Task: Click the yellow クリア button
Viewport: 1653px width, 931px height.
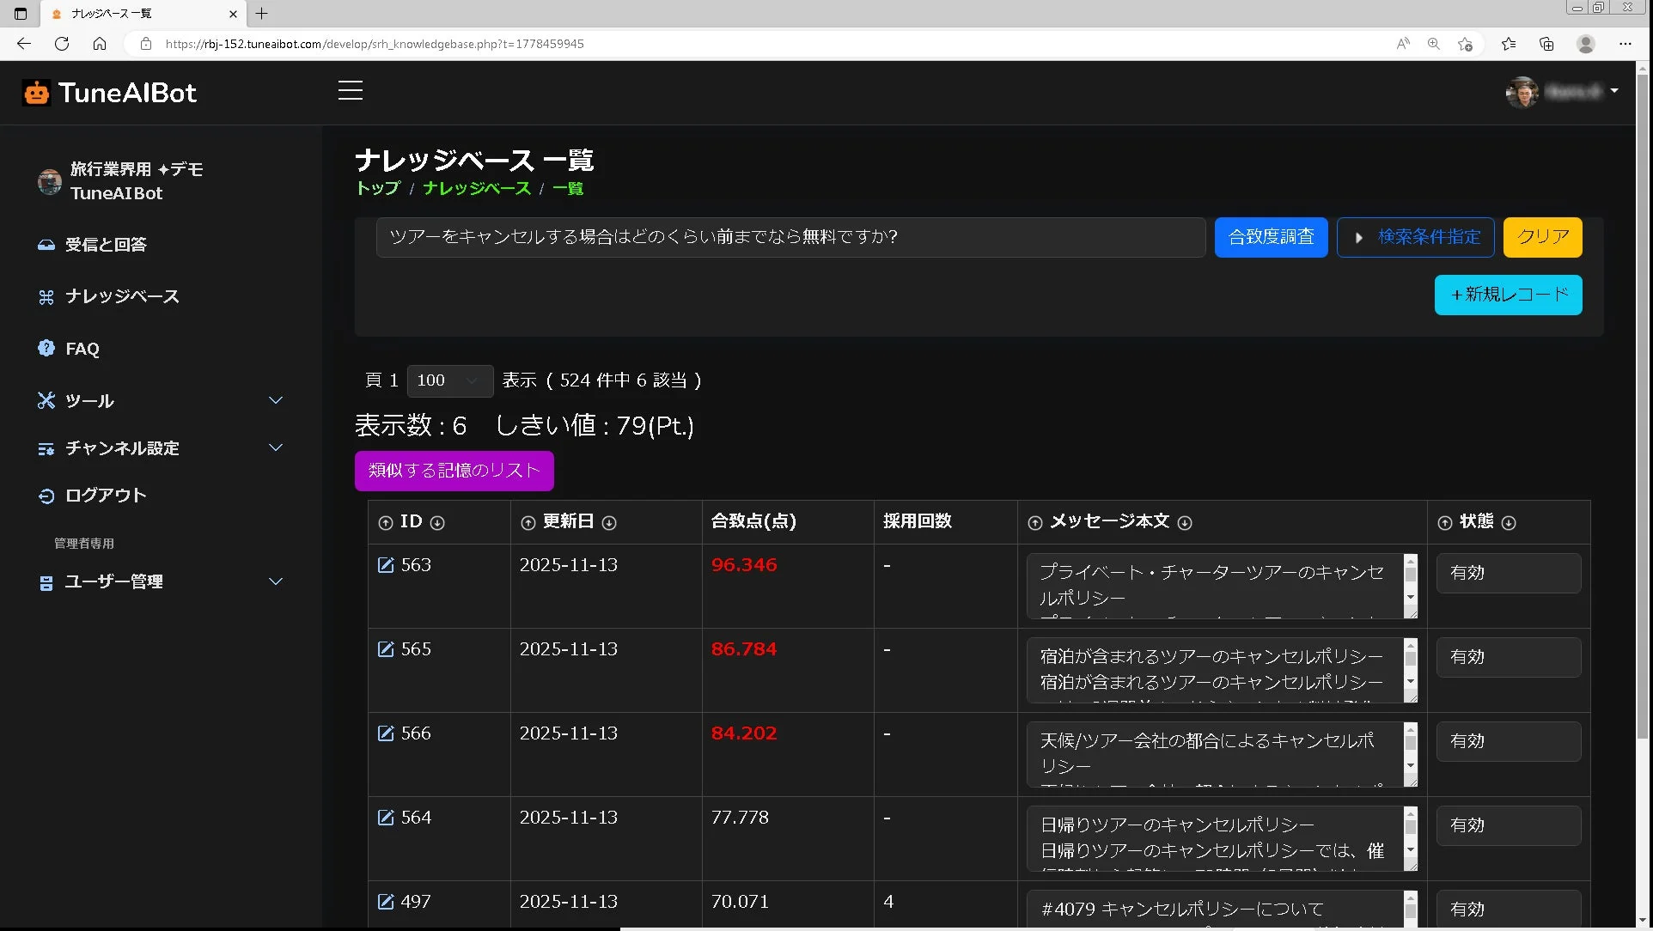Action: pyautogui.click(x=1542, y=237)
